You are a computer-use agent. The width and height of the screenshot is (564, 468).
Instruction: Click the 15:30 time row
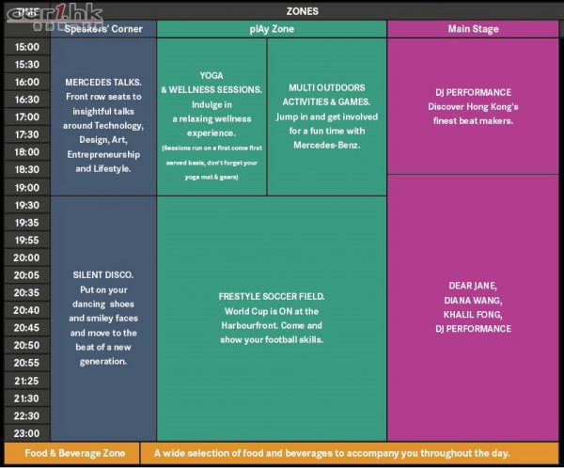coord(27,65)
